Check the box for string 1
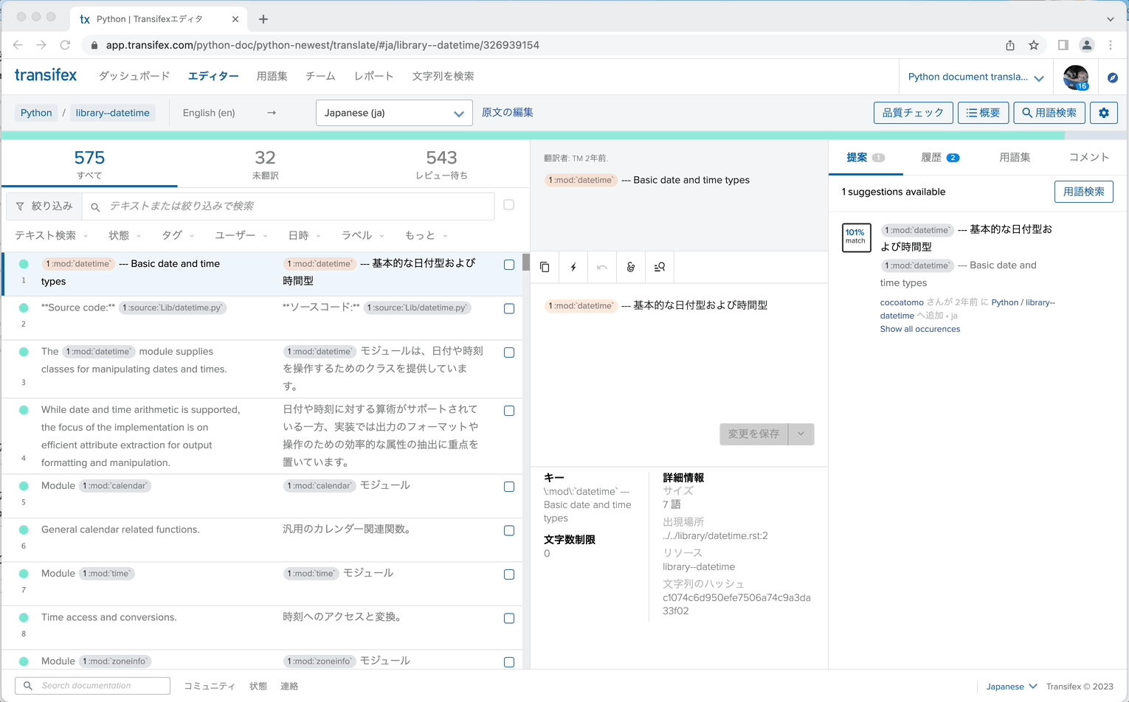Screen dimensions: 1129x702 point(509,265)
